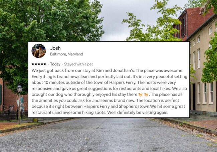
Task: Click the first star in the rating
Action: [x=33, y=64]
